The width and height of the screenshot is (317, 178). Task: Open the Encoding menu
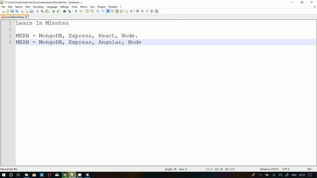pyautogui.click(x=38, y=6)
